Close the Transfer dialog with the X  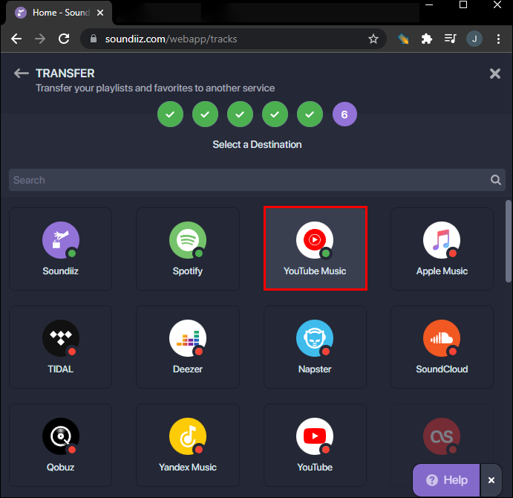coord(494,74)
